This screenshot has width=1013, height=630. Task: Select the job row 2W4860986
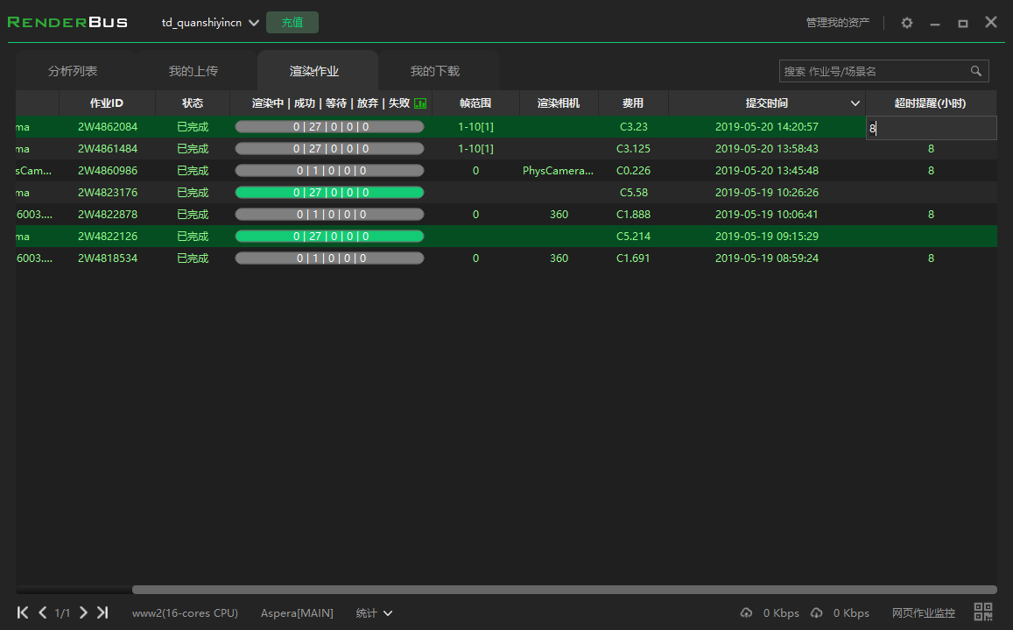click(108, 171)
